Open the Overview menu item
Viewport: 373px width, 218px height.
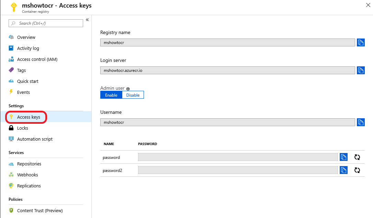(26, 37)
